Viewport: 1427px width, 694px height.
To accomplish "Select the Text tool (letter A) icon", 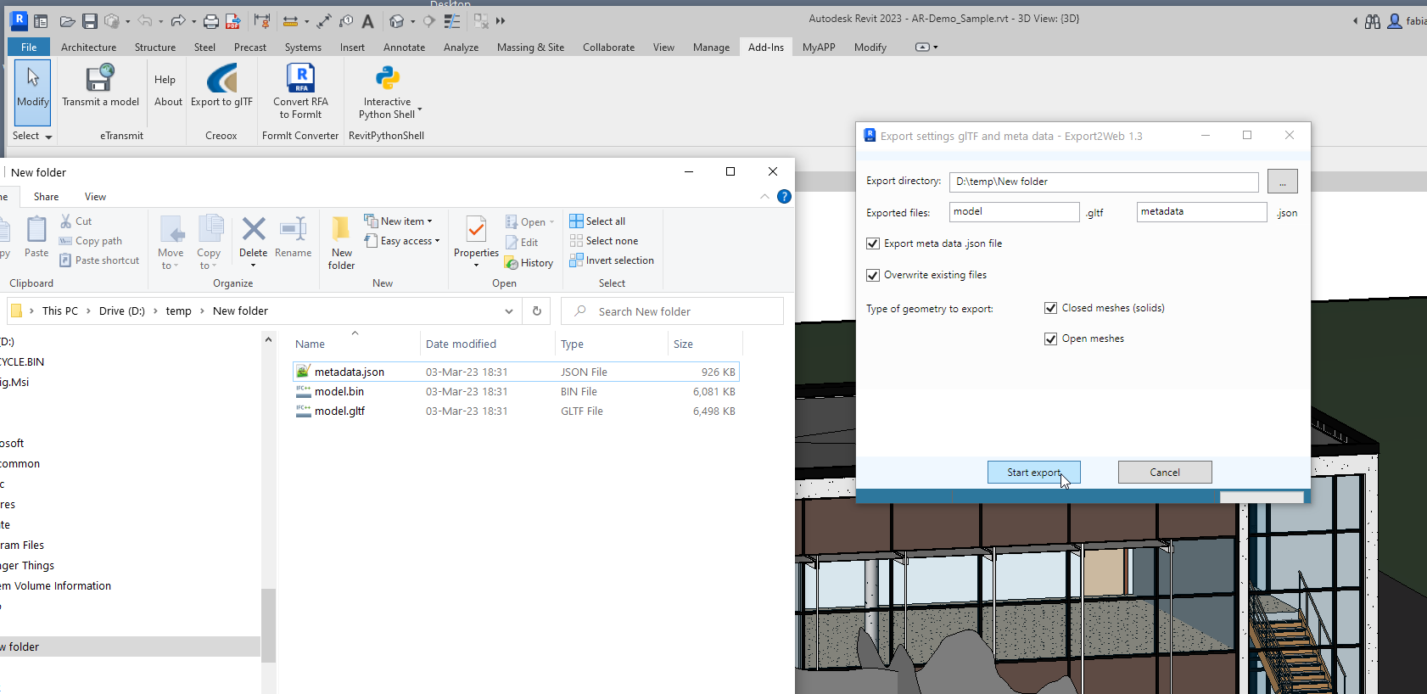I will tap(367, 21).
